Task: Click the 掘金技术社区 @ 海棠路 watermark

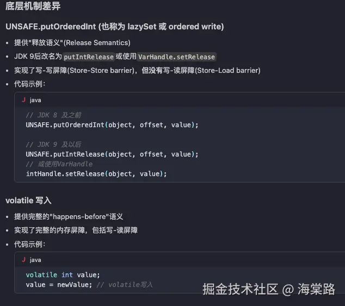Action: pyautogui.click(x=269, y=289)
